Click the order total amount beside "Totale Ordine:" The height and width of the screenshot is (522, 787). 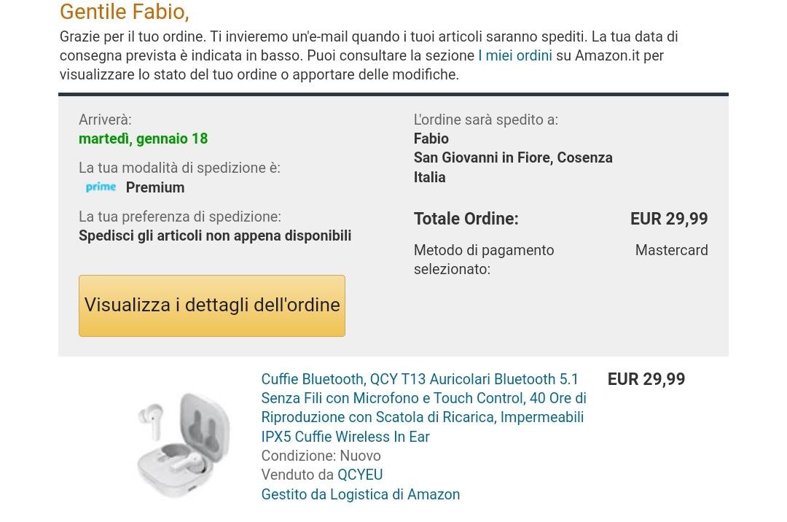668,219
